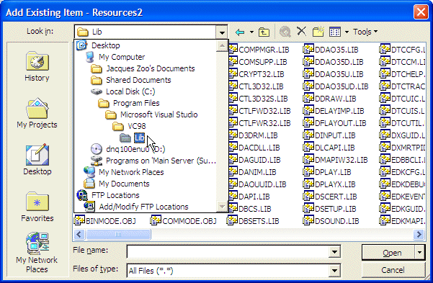The height and width of the screenshot is (283, 433).
Task: Click in the File name field
Action: [228, 252]
